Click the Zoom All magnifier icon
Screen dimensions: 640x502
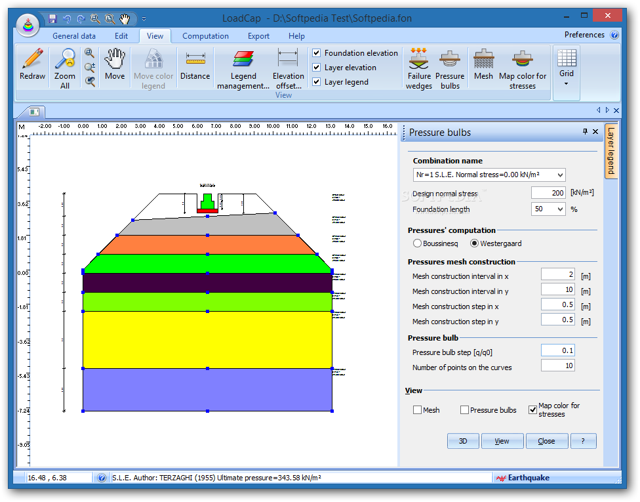tap(65, 58)
